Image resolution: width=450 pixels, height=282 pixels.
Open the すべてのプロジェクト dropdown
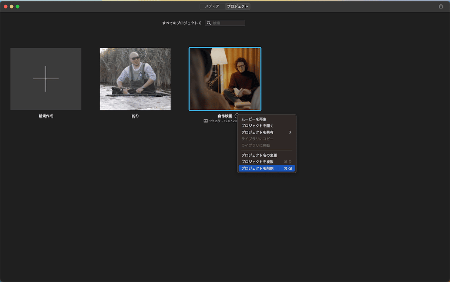click(x=182, y=23)
